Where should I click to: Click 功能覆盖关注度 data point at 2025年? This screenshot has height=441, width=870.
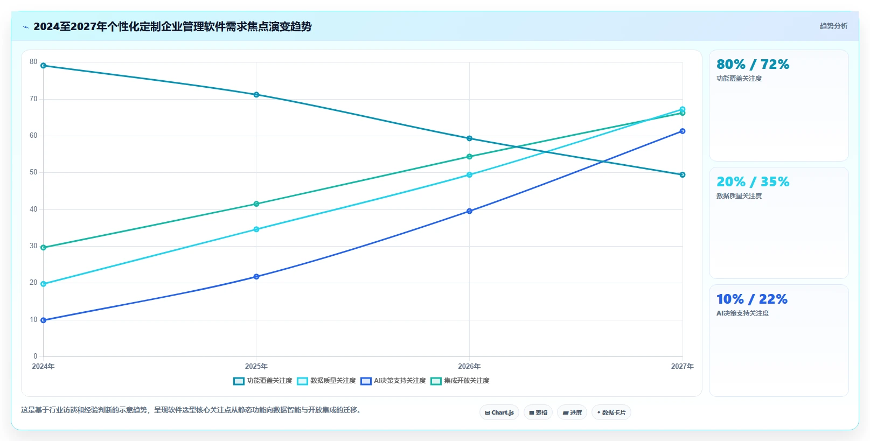coord(256,95)
